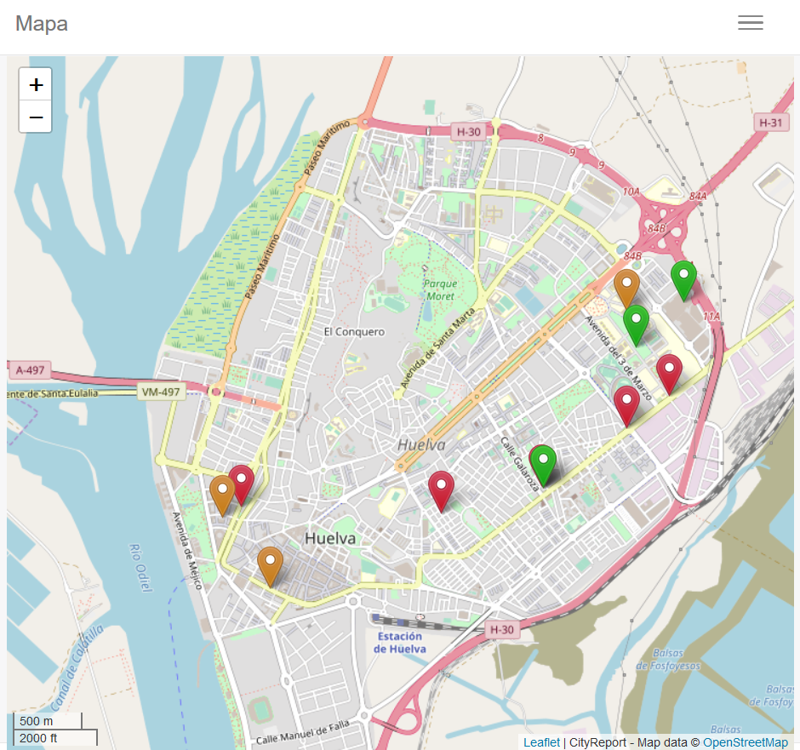800x750 pixels.
Task: Click the Parque Moret label on map
Action: (x=440, y=289)
